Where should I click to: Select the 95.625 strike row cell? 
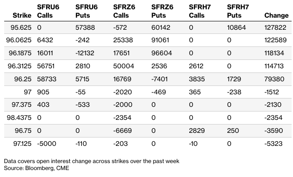pyautogui.click(x=21, y=27)
